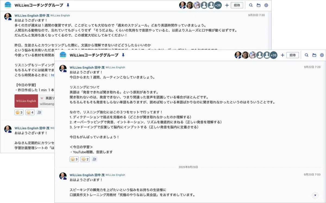Screen dimensions: 326x203
Task: Toggle the smiley reaction on the September 20 message
Action: [19, 112]
